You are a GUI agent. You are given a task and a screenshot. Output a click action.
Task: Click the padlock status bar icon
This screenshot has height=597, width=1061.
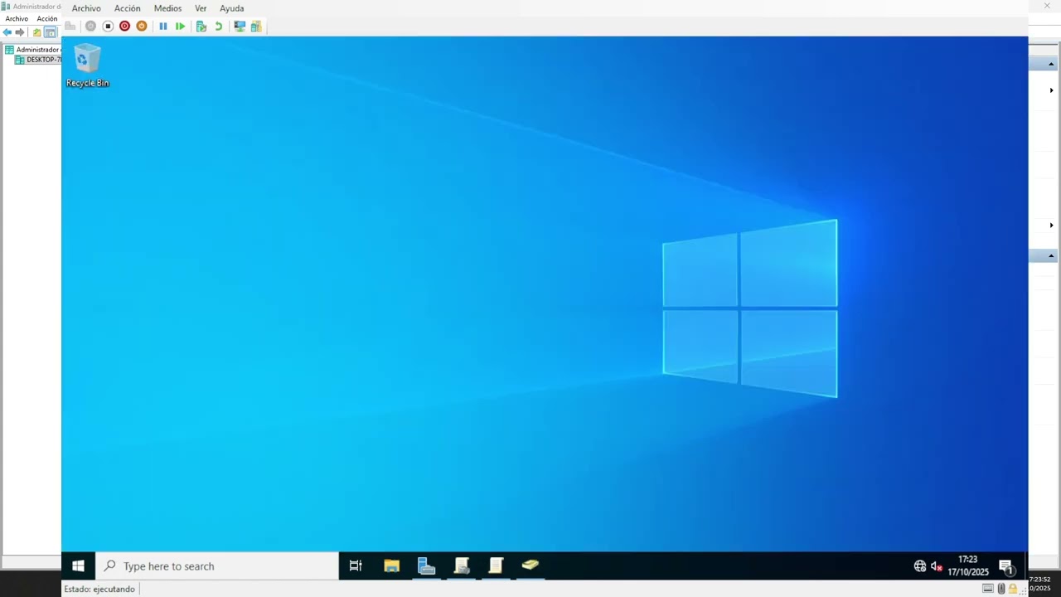pos(1012,589)
